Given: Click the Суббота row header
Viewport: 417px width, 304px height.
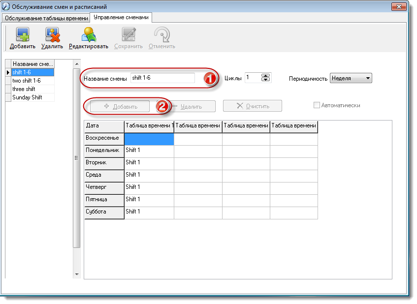Looking at the screenshot, I should (104, 213).
